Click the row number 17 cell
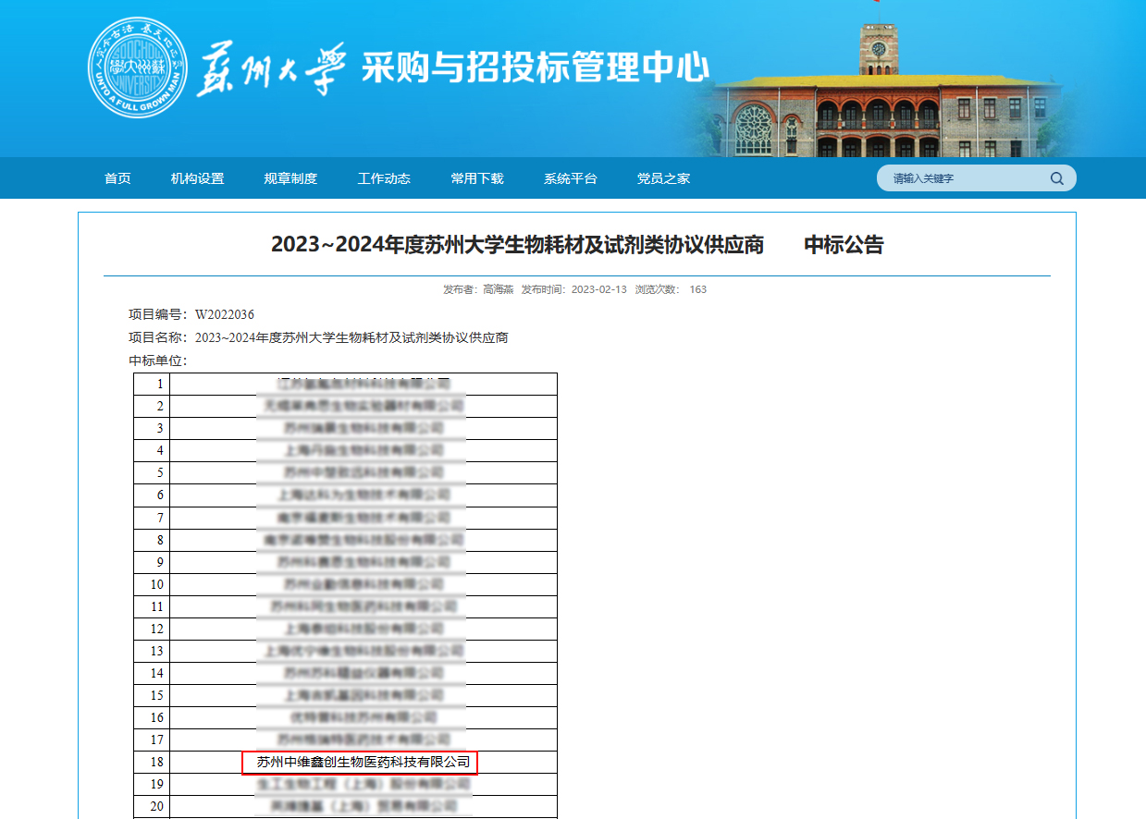 pyautogui.click(x=152, y=740)
